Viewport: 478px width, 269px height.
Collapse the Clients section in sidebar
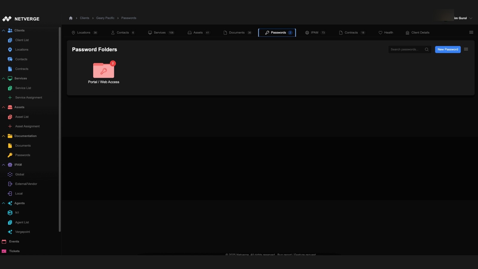coord(4,30)
